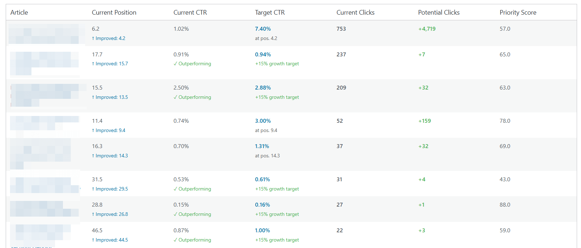The height and width of the screenshot is (248, 581).
Task: Click the Target CTR column header
Action: point(270,12)
